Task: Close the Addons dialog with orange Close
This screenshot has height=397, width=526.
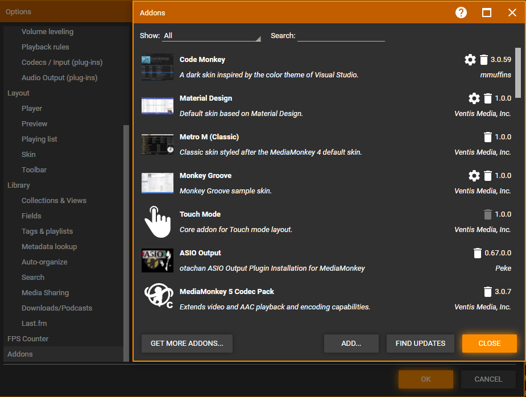Action: pos(489,344)
